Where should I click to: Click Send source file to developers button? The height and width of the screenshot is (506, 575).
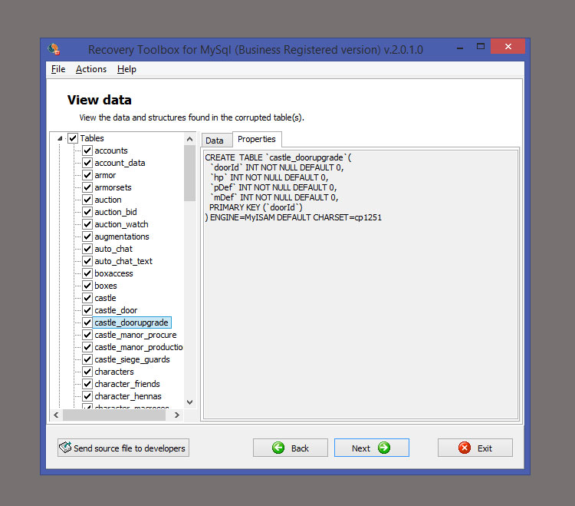tap(123, 448)
